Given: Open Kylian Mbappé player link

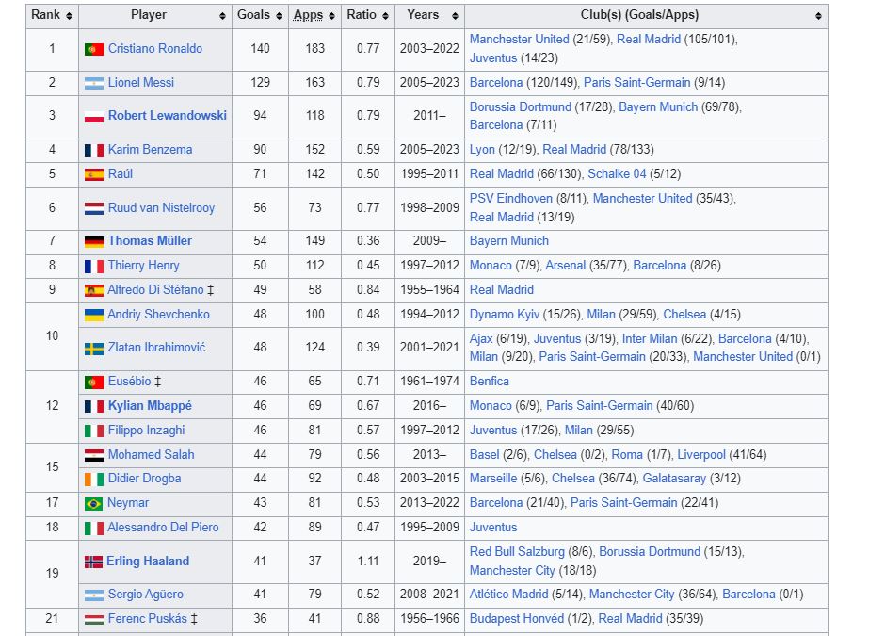Looking at the screenshot, I should 150,405.
